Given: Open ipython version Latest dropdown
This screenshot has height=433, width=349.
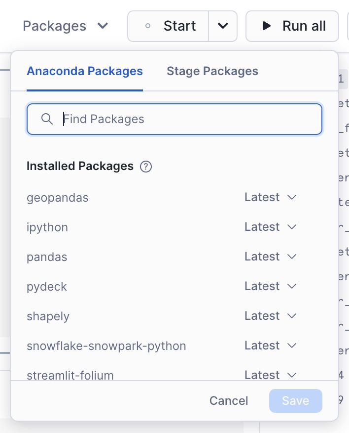Looking at the screenshot, I should coord(270,227).
